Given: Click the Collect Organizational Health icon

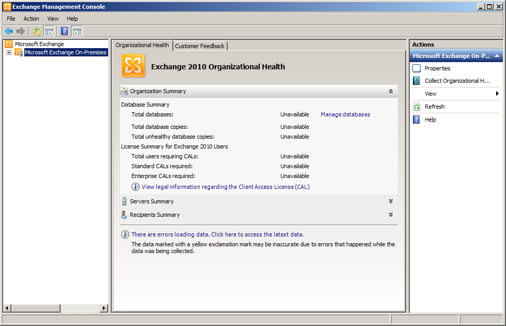Looking at the screenshot, I should pyautogui.click(x=416, y=81).
